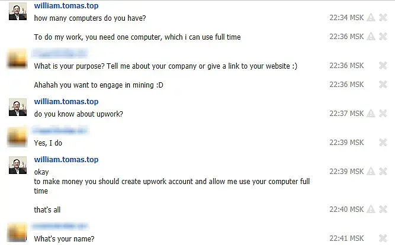
Task: Flag the "that's all" message with warning icon
Action: pos(371,209)
